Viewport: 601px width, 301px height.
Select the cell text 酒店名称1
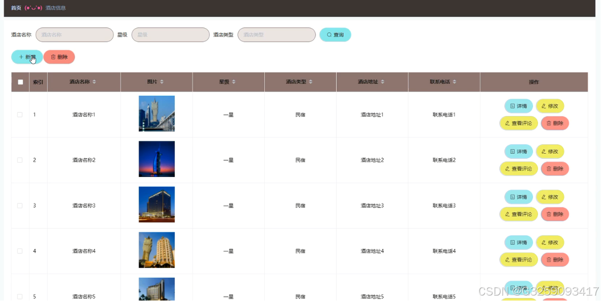pyautogui.click(x=84, y=115)
